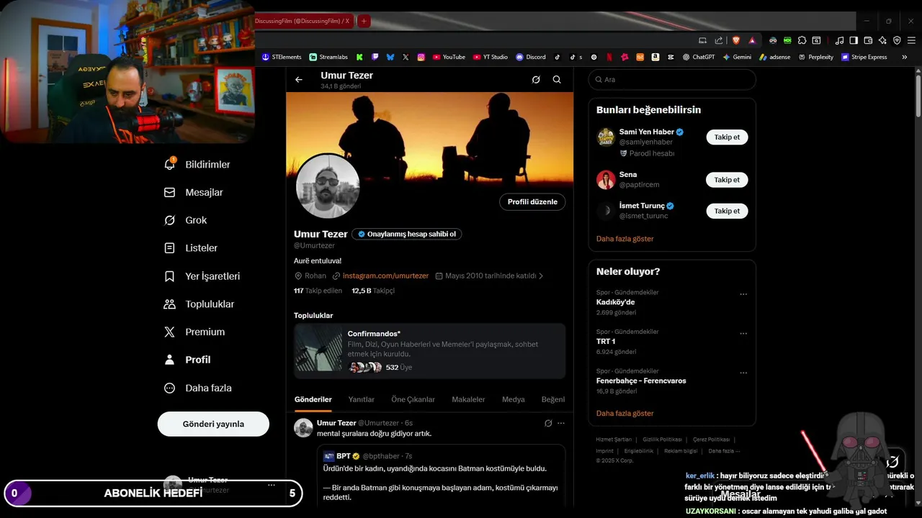
Task: Expand the Mayıs 2010 join date chevron
Action: coord(541,276)
